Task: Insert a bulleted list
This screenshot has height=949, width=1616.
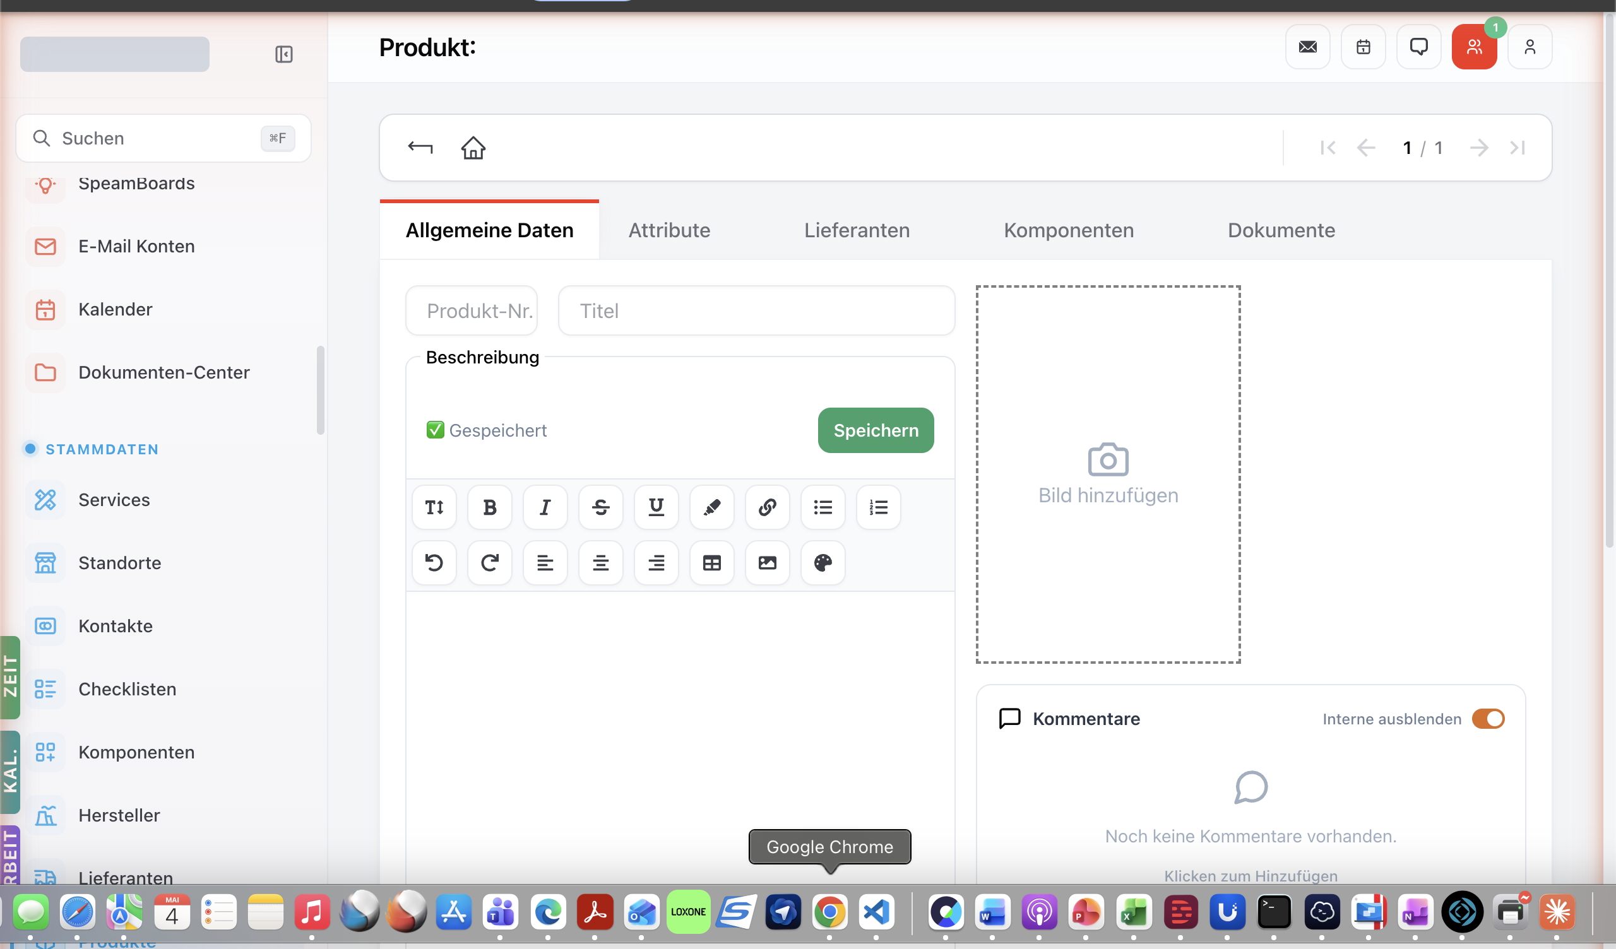Action: [x=823, y=507]
